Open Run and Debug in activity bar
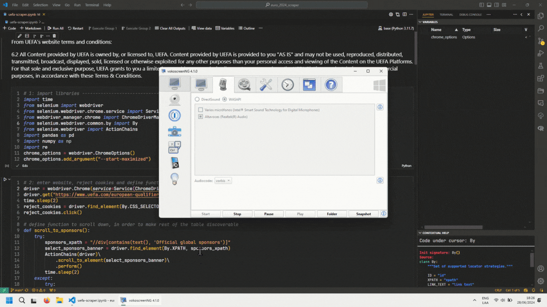The image size is (547, 307). (x=541, y=53)
